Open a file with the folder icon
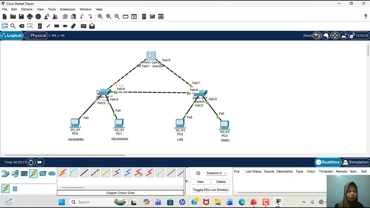Screen dimensions: 370x208 tap(13, 17)
